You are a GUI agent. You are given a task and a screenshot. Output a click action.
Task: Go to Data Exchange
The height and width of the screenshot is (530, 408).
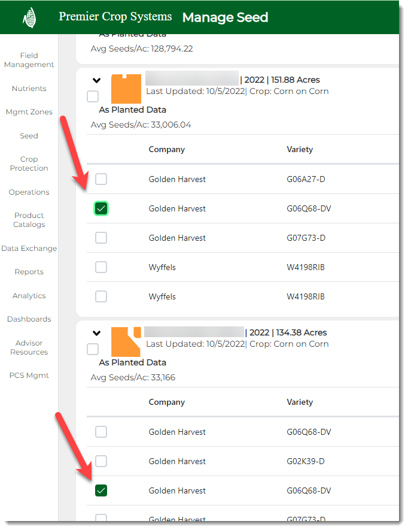pos(29,249)
